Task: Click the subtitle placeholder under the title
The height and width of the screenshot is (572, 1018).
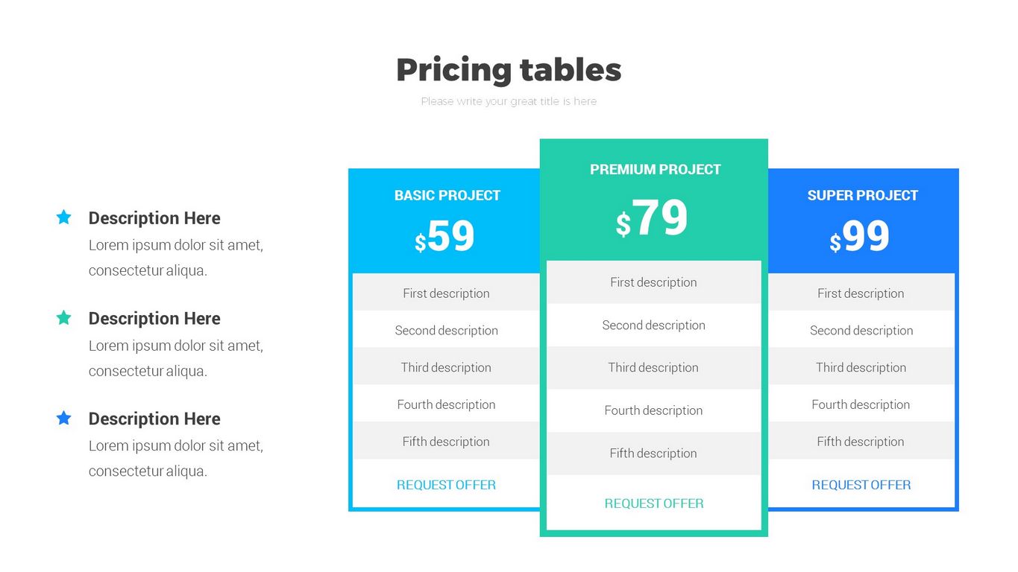Action: pyautogui.click(x=509, y=101)
